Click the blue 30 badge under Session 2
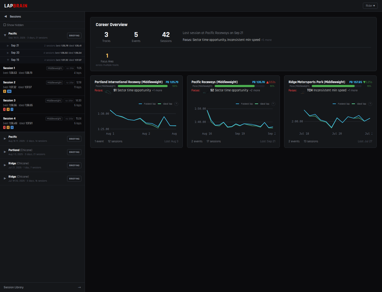The image size is (382, 292). point(9,91)
